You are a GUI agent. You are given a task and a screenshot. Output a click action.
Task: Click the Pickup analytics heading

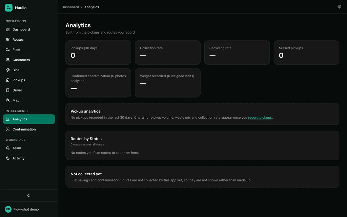[x=85, y=111]
